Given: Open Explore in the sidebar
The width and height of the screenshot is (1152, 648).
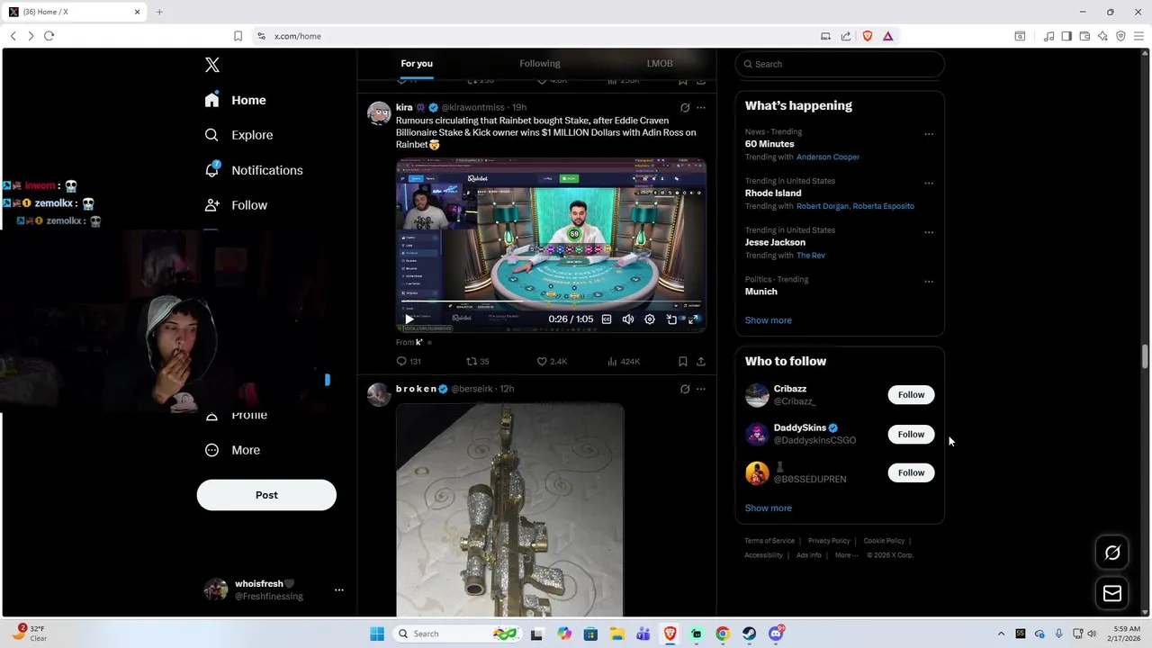Looking at the screenshot, I should pyautogui.click(x=238, y=135).
